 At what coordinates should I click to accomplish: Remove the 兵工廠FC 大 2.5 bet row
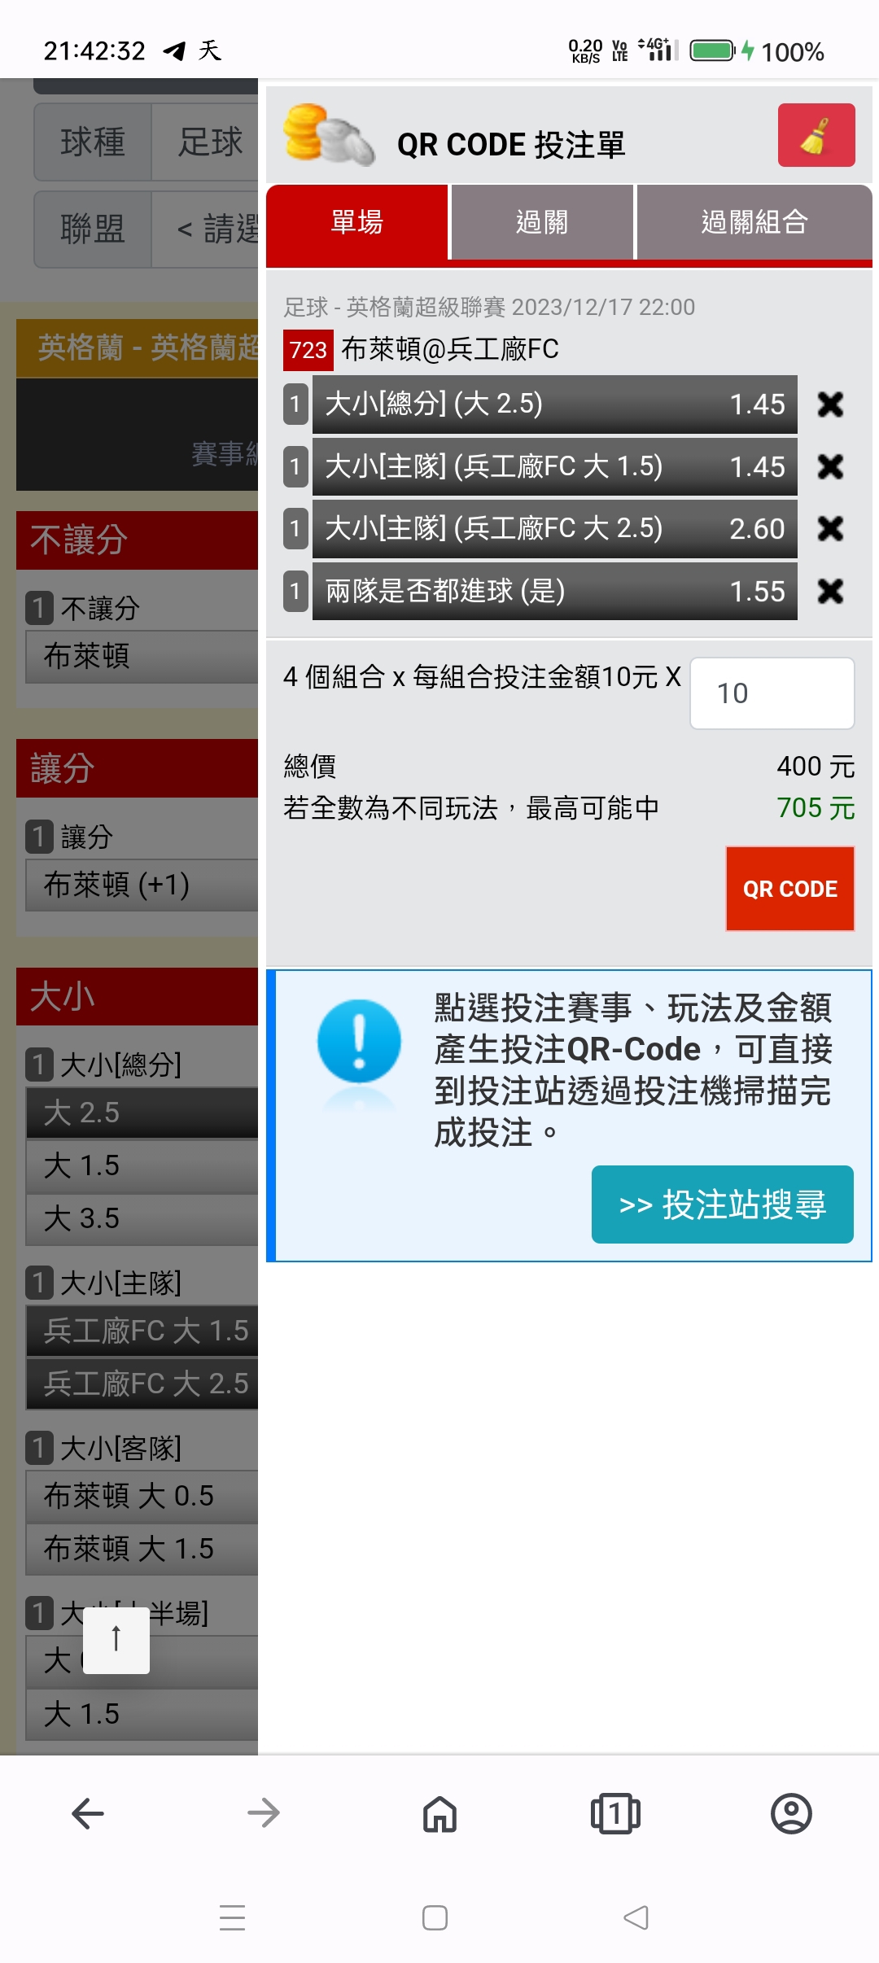tap(830, 529)
